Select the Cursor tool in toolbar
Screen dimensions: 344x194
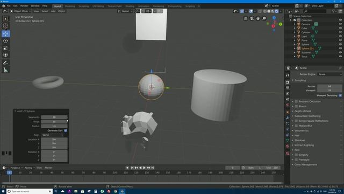click(5, 26)
